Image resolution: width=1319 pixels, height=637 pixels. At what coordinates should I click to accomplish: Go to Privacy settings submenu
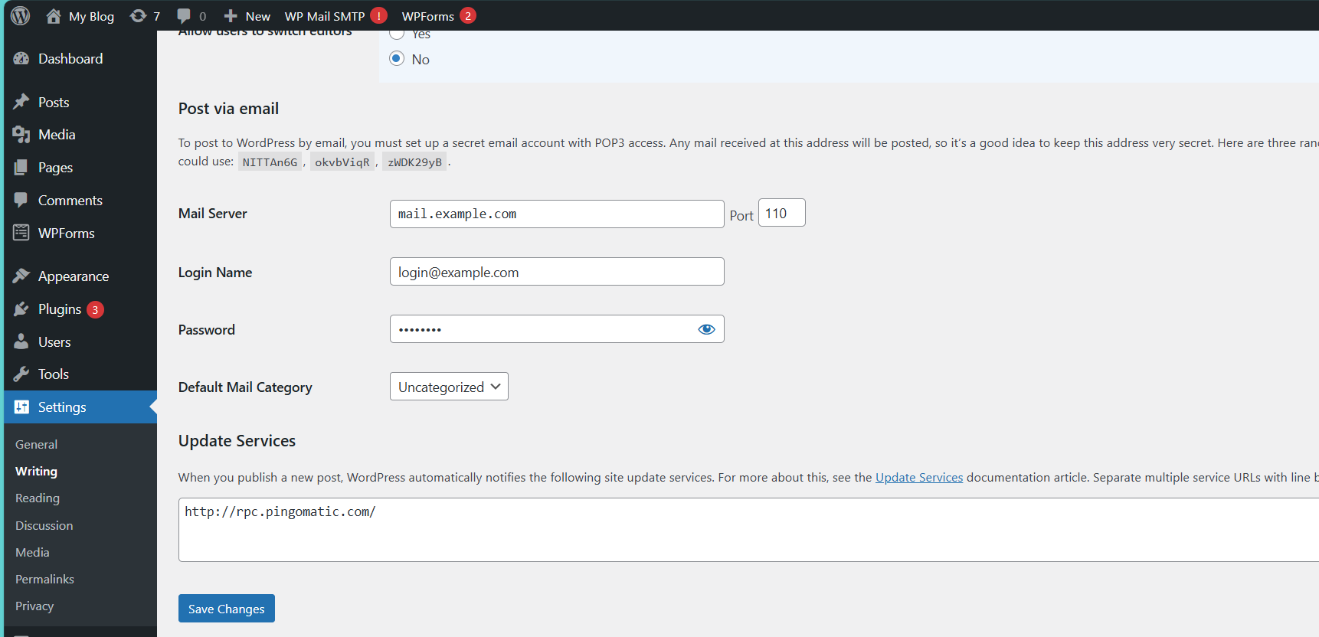click(34, 606)
